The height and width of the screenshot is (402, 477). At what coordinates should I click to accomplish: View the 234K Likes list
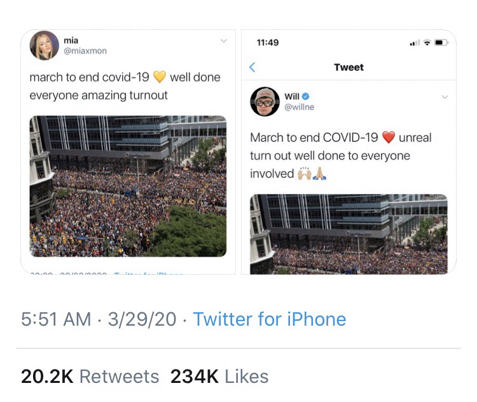(x=219, y=377)
